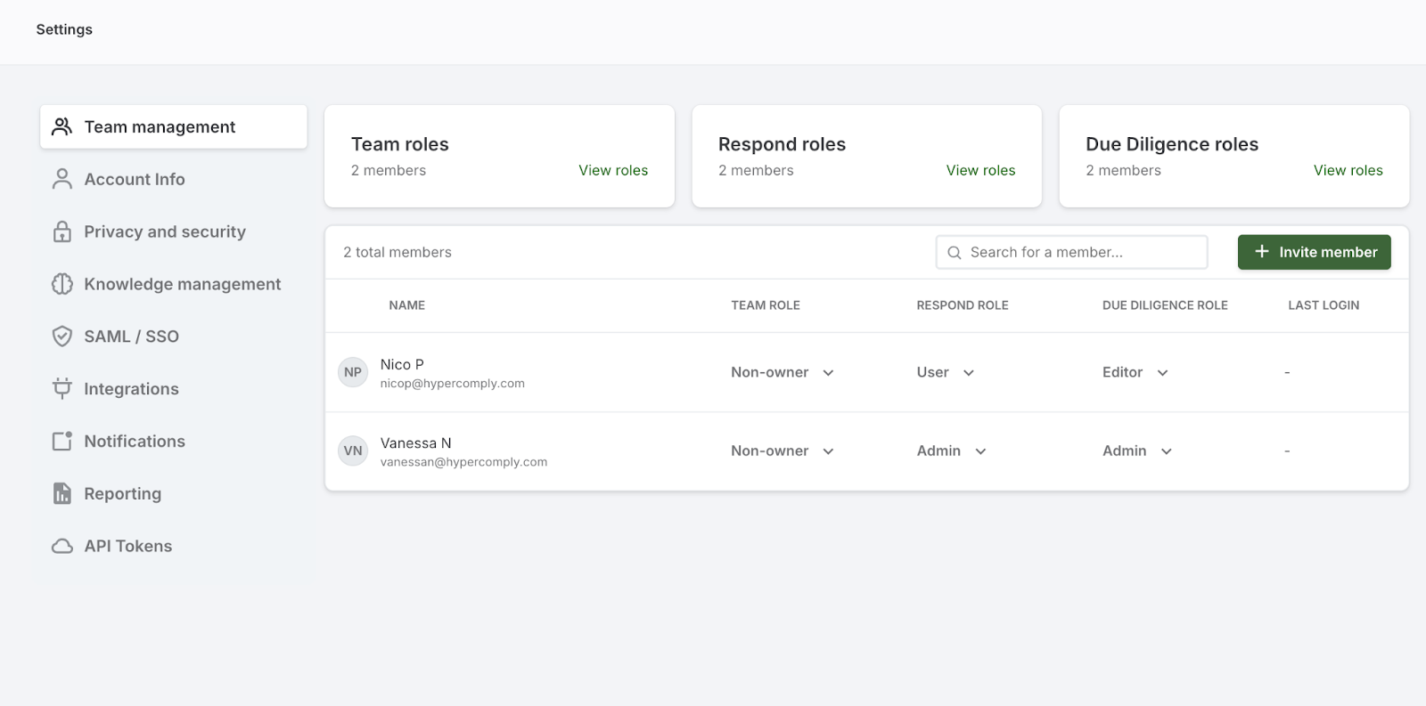Click the email nicop@hypercomply.com

click(x=452, y=384)
